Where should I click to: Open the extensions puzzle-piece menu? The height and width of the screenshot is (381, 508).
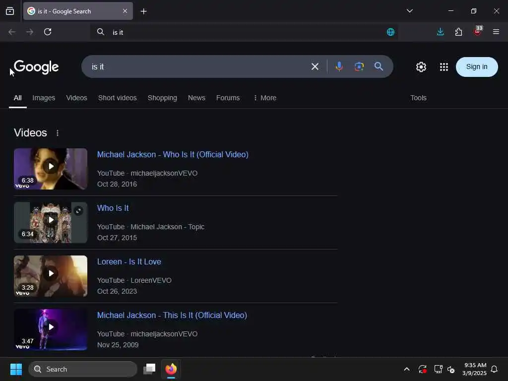click(458, 32)
